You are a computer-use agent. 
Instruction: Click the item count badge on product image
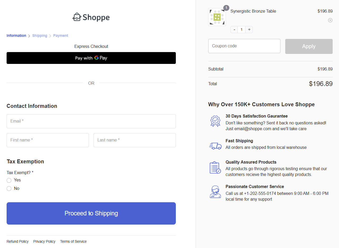click(x=226, y=8)
